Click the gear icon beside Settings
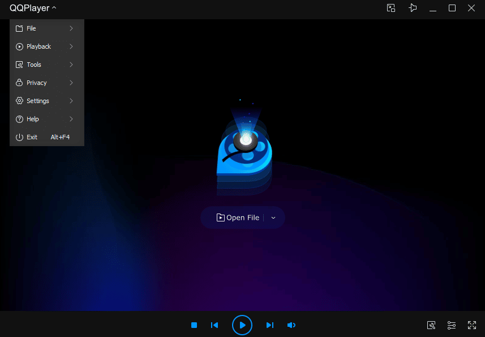 pos(19,101)
